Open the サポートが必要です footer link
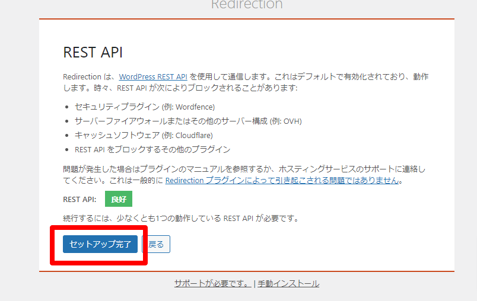The height and width of the screenshot is (301, 477). [212, 283]
